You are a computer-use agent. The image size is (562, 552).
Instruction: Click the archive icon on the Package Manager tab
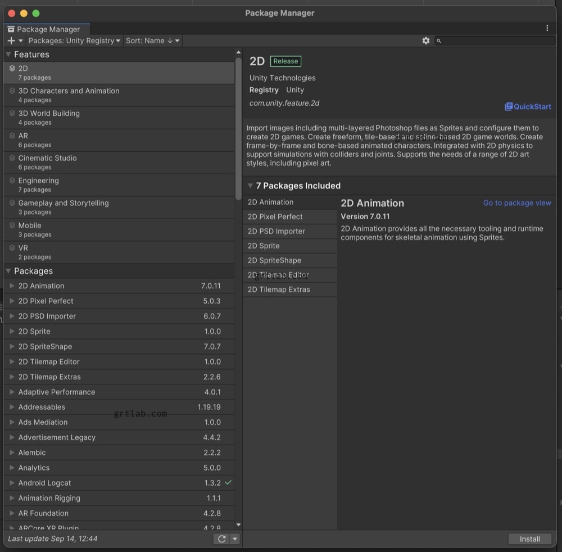(10, 29)
